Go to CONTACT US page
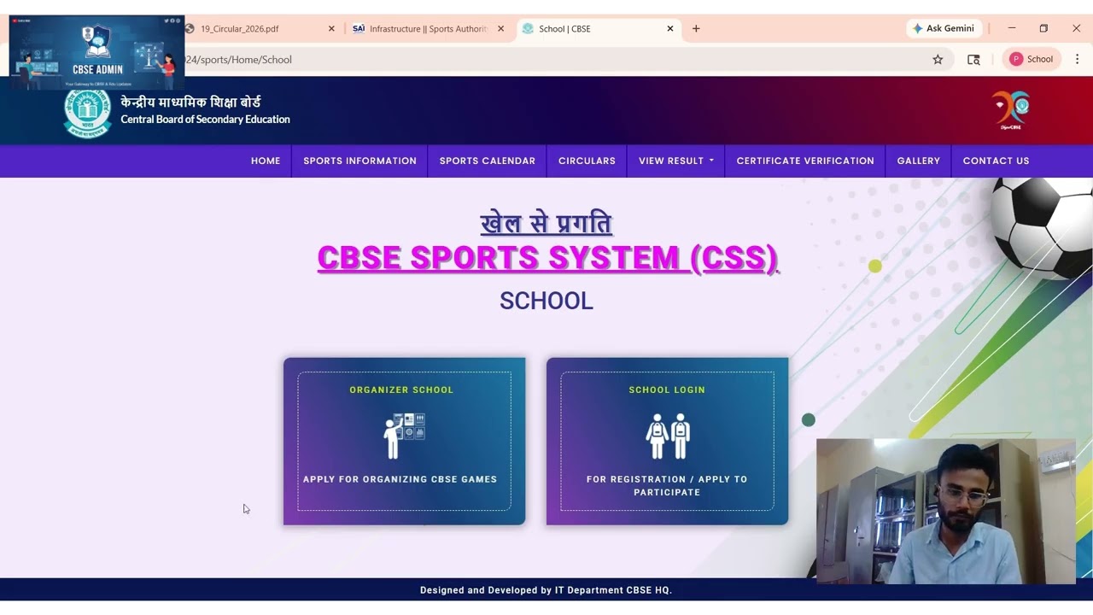 pos(996,161)
